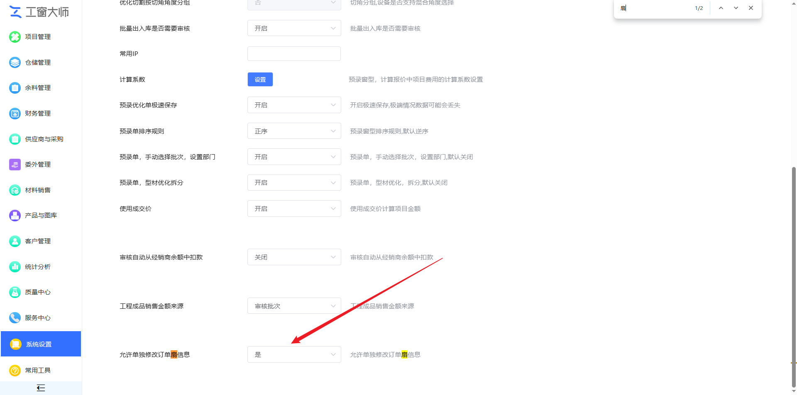Go to previous find result
Screen dimensions: 797x395
(x=721, y=8)
